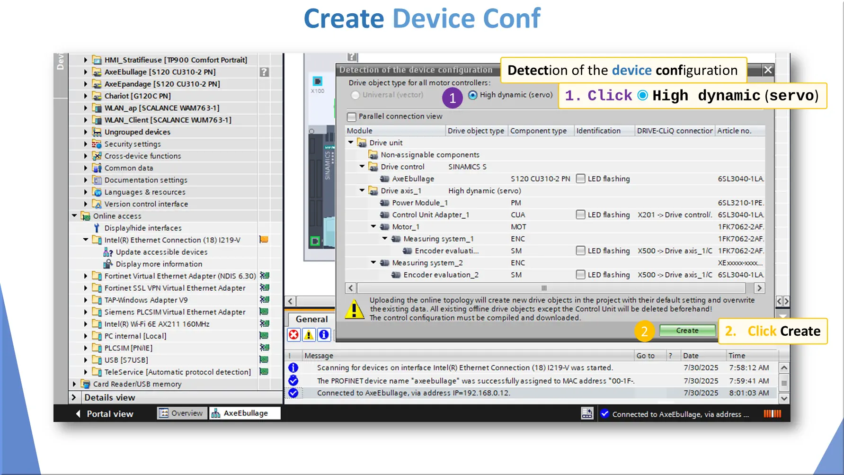This screenshot has height=475, width=844.
Task: Collapse the Motor_1 tree node
Action: [373, 227]
